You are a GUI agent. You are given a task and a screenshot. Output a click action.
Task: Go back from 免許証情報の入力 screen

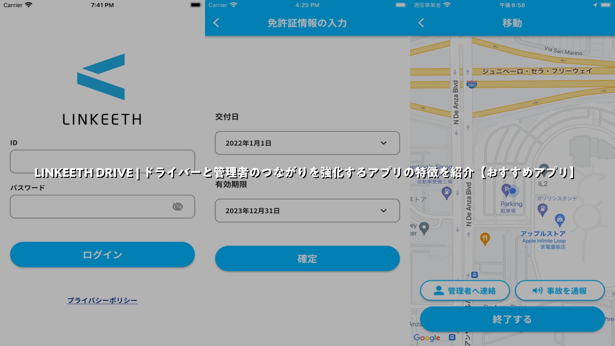[216, 23]
